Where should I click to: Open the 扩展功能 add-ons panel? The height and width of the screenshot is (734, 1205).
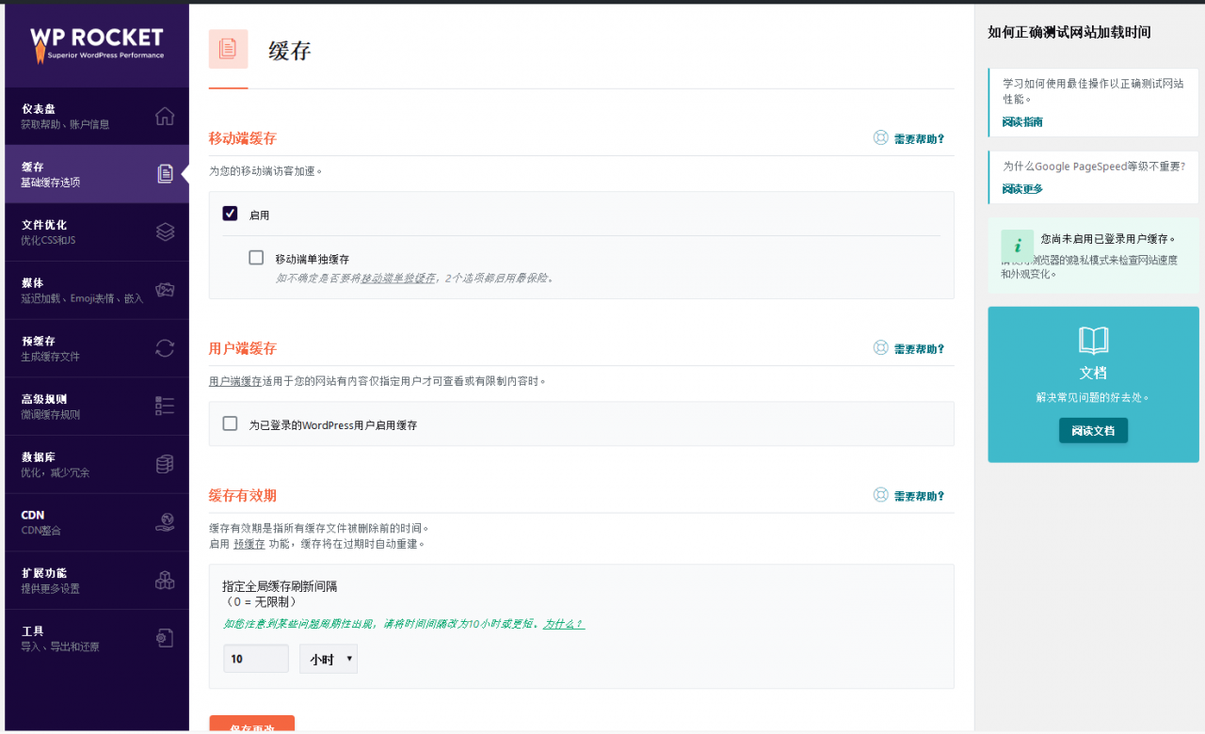pos(165,579)
